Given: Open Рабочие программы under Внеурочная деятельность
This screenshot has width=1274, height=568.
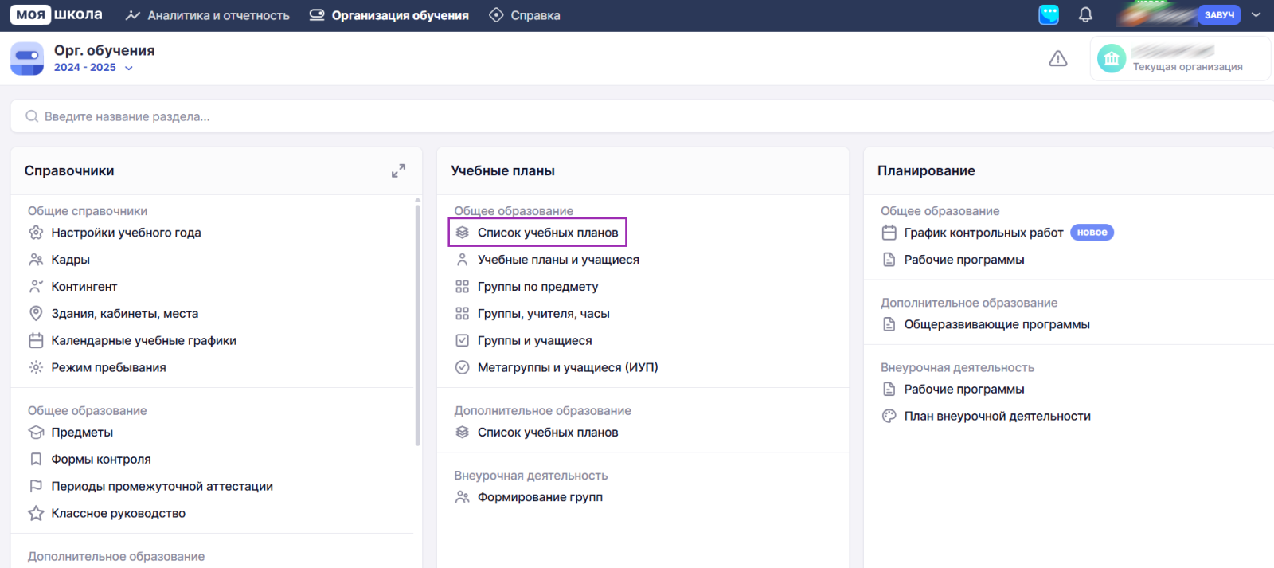Looking at the screenshot, I should click(x=964, y=390).
